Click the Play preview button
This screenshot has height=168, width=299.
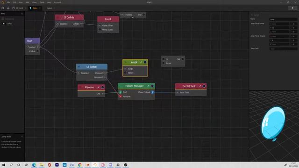coord(292,8)
